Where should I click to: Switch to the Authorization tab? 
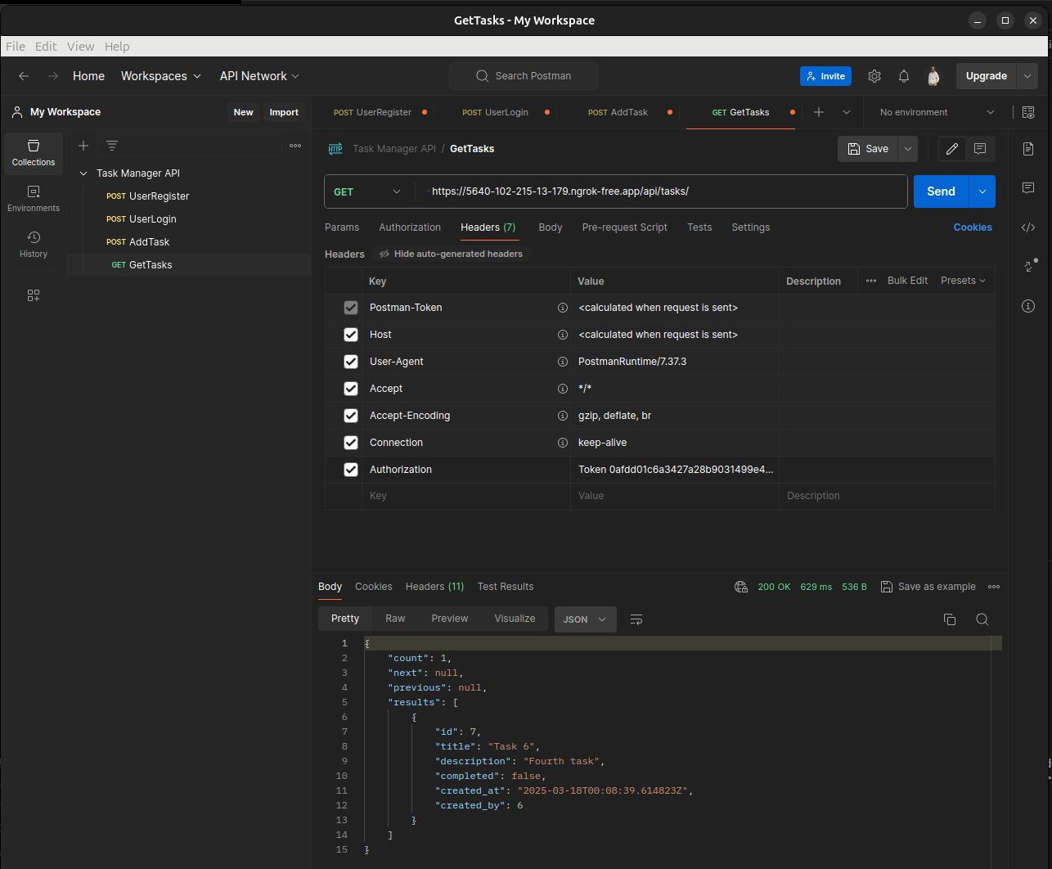(410, 227)
